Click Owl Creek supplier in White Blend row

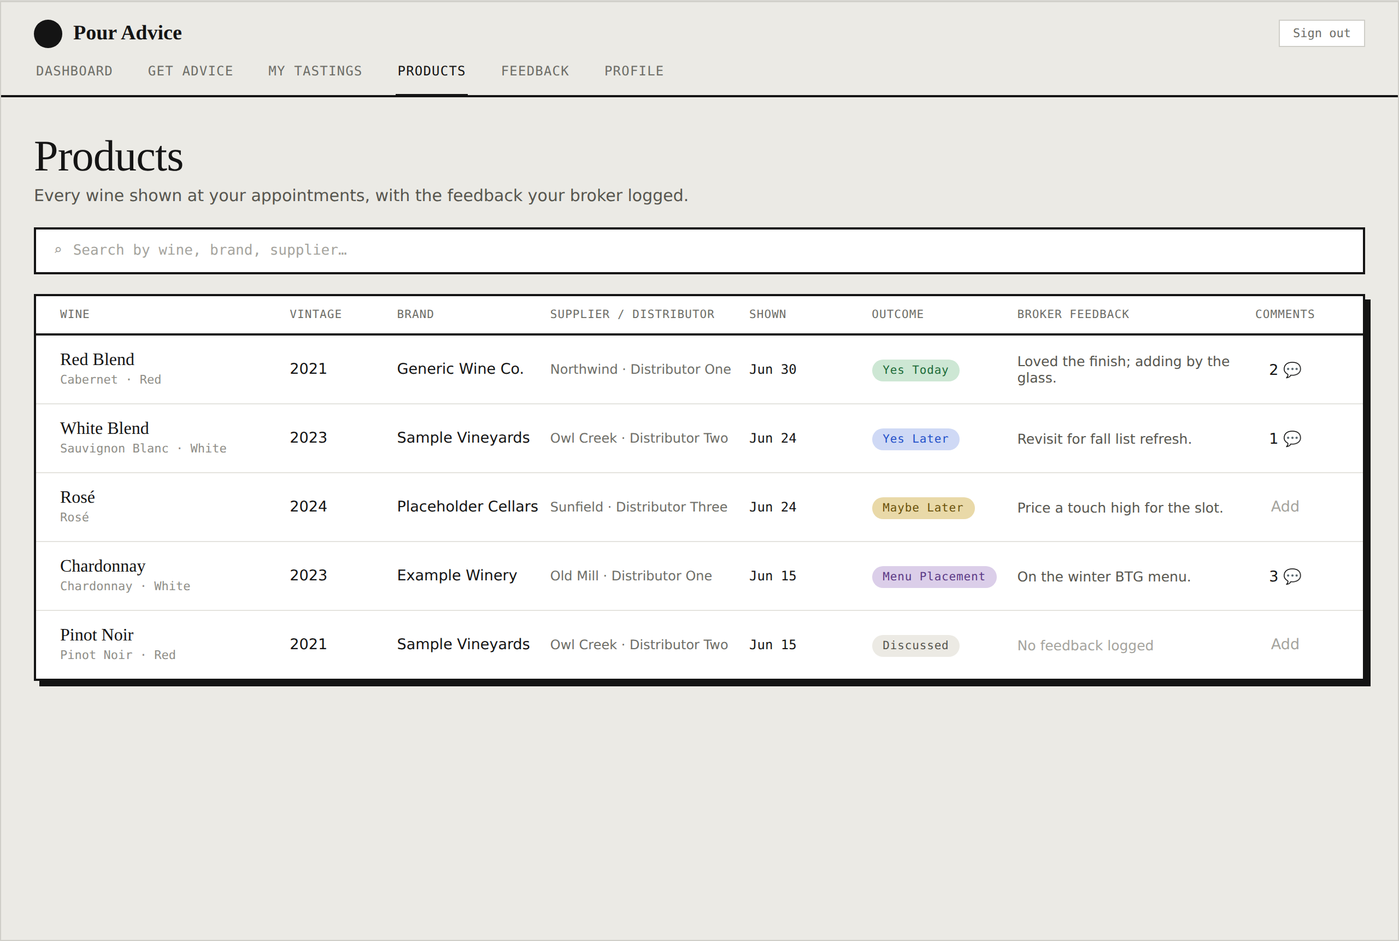click(x=639, y=438)
